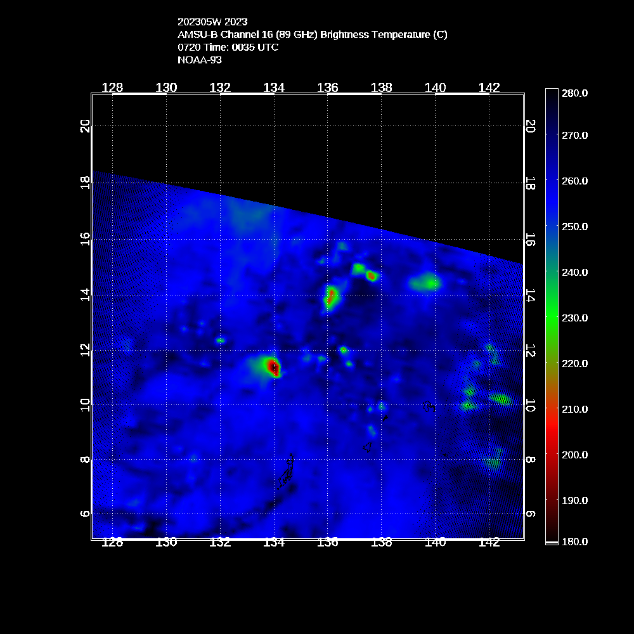
Task: Select latitude label '12' on the left axis
Action: pyautogui.click(x=85, y=350)
